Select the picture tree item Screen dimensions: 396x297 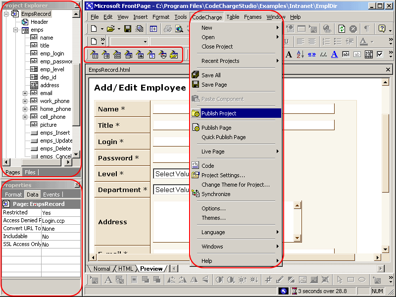click(48, 125)
